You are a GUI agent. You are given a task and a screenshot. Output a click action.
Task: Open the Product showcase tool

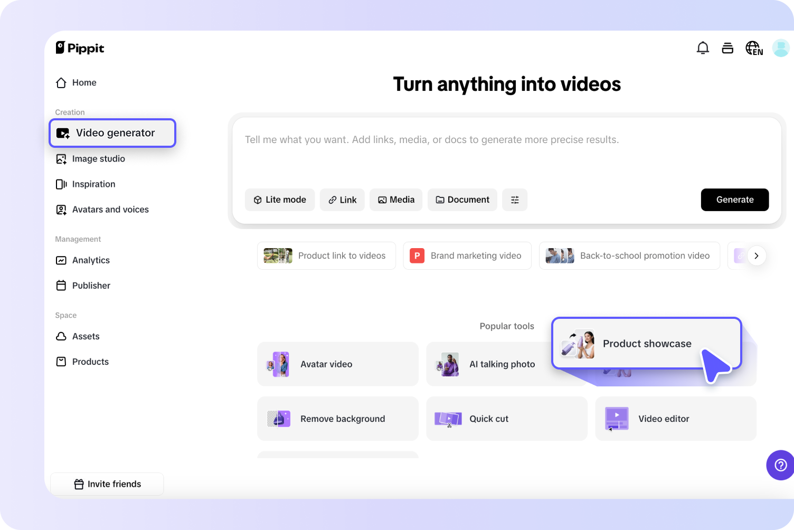tap(647, 343)
